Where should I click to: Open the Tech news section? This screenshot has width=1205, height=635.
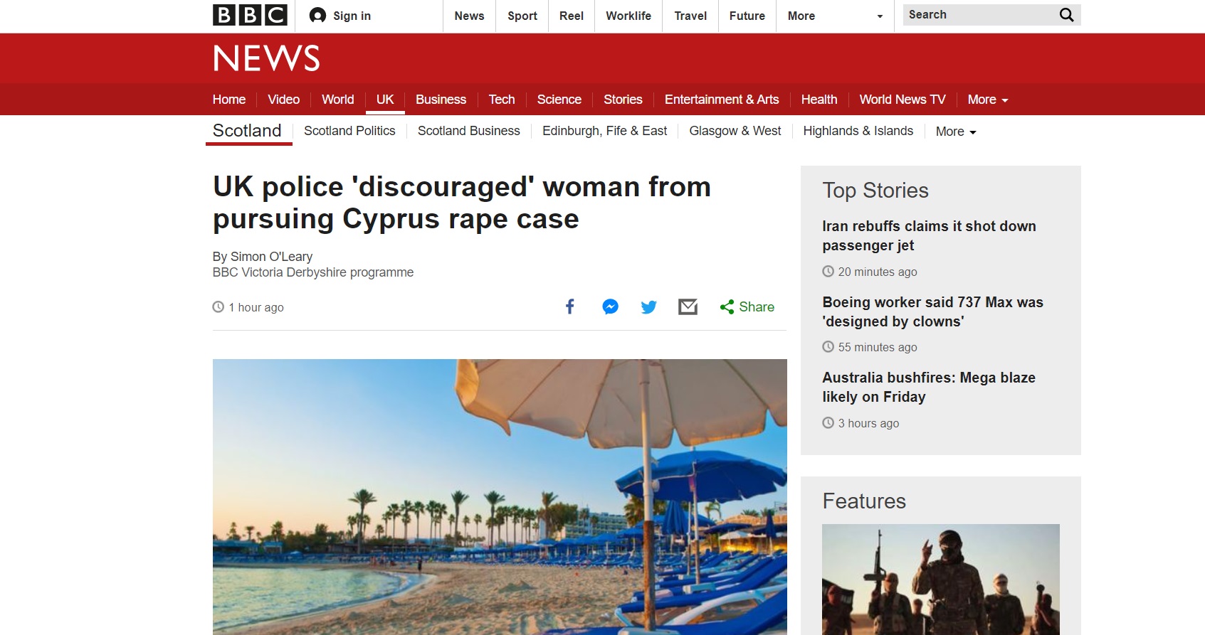(x=502, y=100)
